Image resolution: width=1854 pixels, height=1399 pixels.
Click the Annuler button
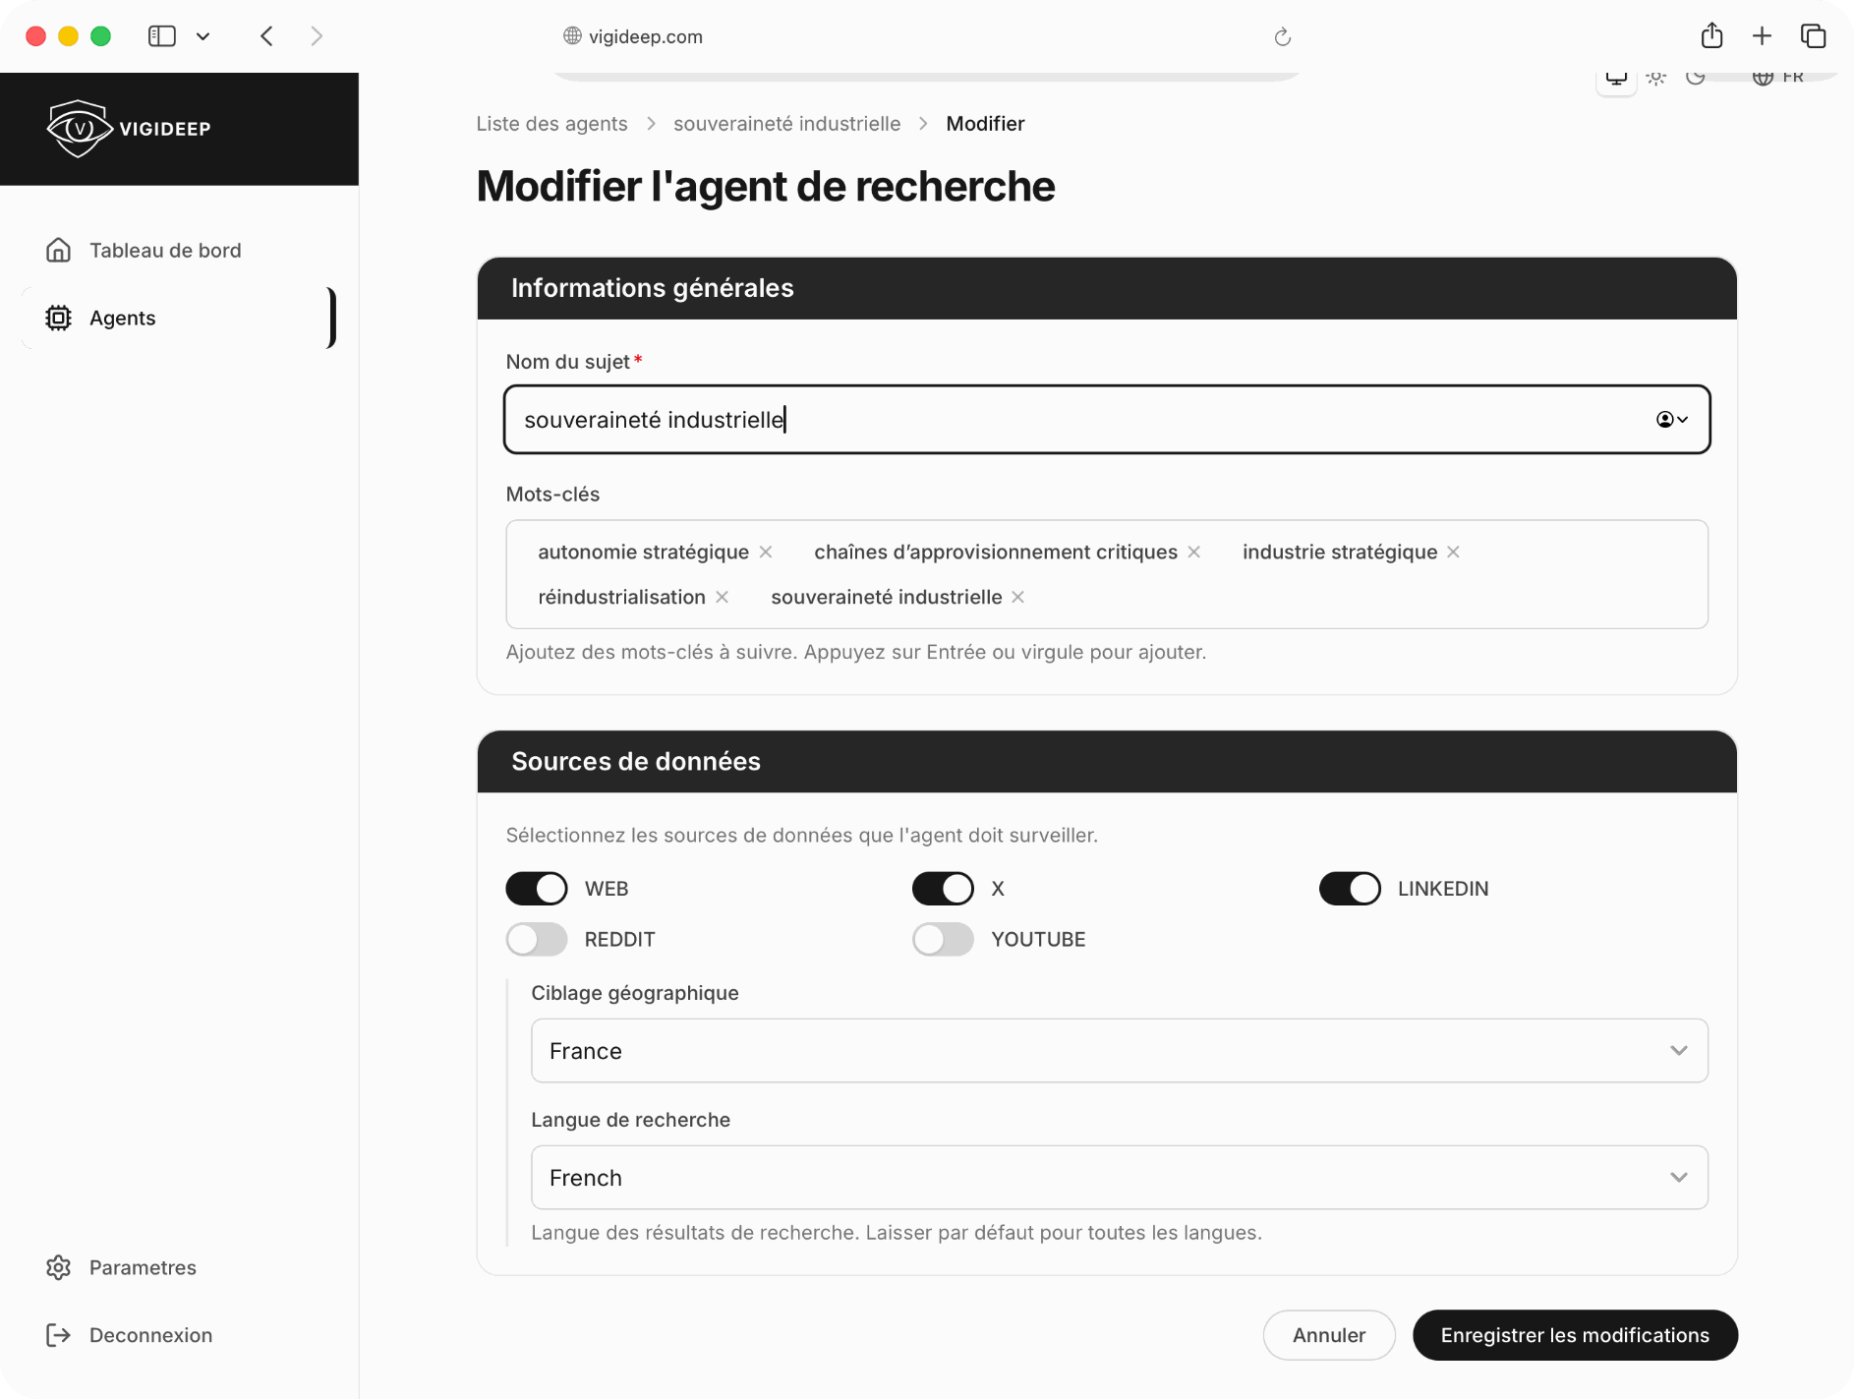(1328, 1335)
